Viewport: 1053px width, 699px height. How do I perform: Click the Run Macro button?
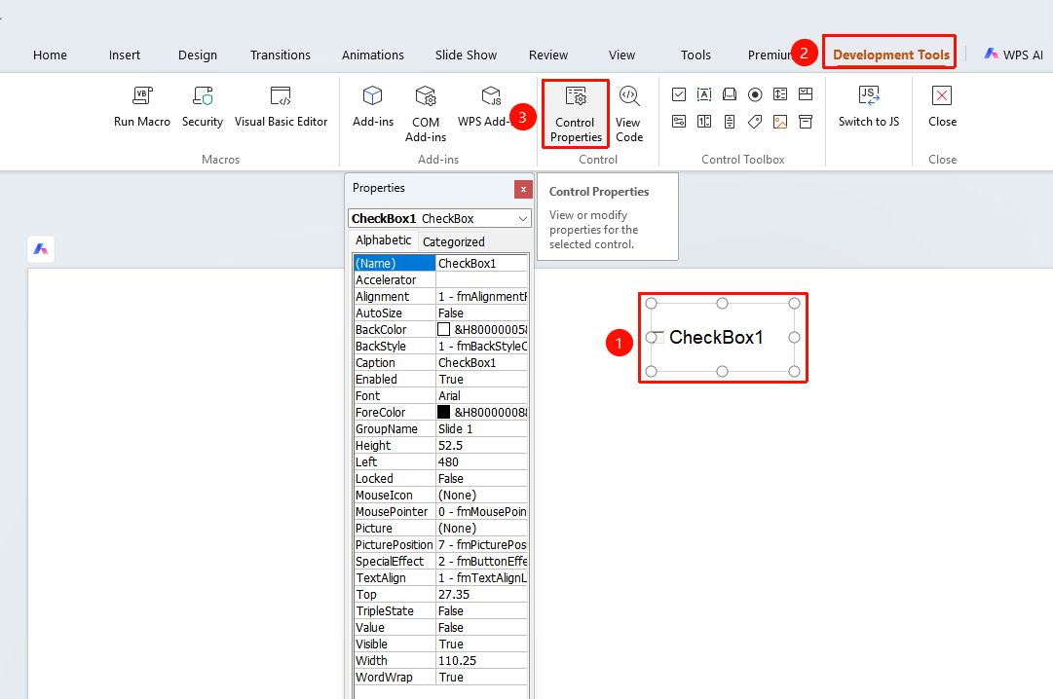[x=141, y=107]
